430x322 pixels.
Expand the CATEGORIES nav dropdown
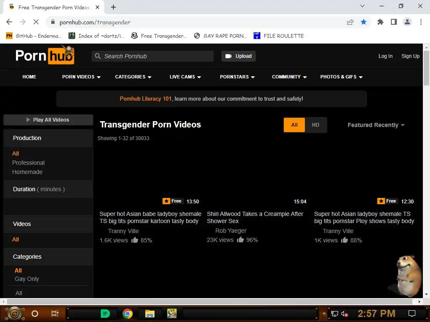pyautogui.click(x=133, y=77)
